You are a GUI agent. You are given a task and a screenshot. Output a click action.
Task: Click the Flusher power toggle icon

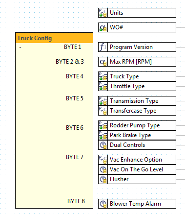click(x=103, y=179)
